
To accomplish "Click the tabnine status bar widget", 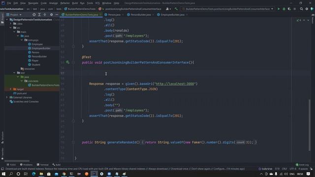I will (265, 169).
